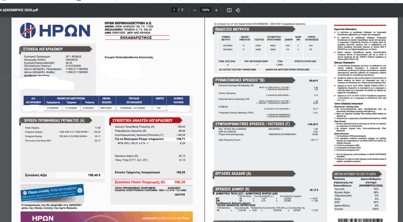Image resolution: width=403 pixels, height=222 pixels.
Task: Click the ΦΠΑ (6%) tax line
Action: pos(151,143)
